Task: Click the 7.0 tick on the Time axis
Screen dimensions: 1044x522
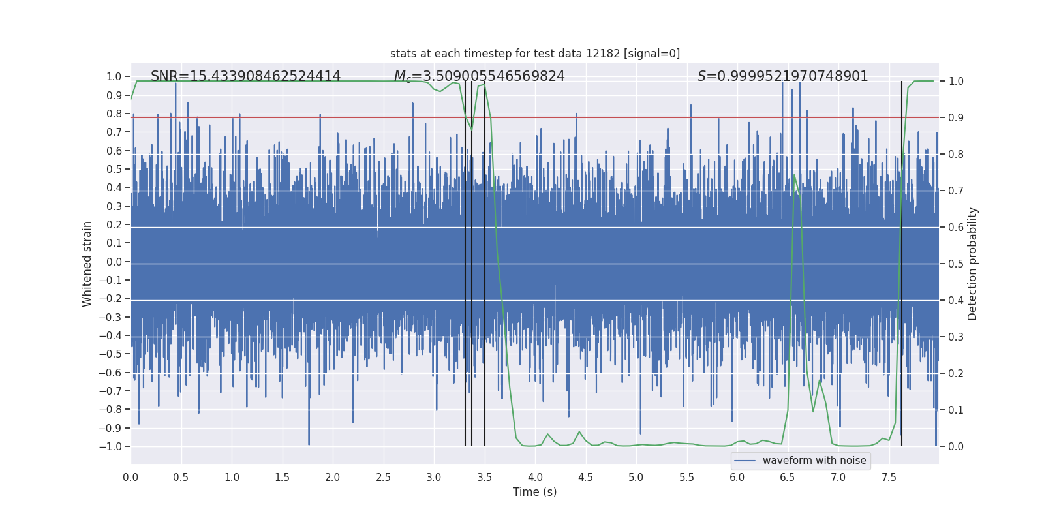Action: pyautogui.click(x=838, y=478)
